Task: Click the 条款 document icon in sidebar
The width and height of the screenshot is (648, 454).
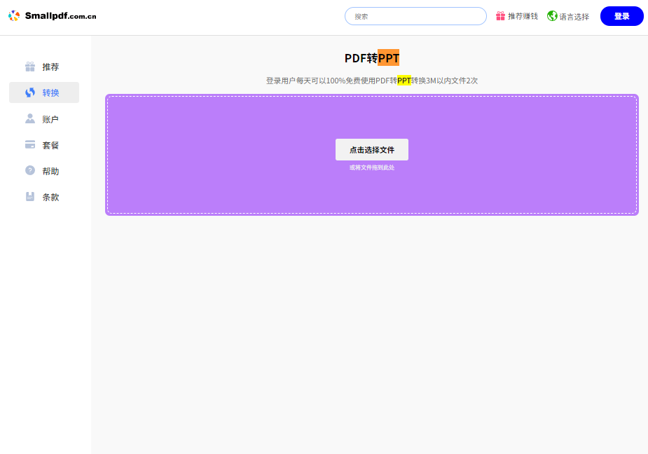Action: click(30, 197)
